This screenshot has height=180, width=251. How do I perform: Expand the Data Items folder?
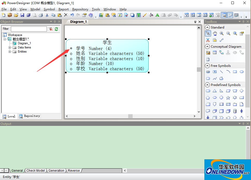(x=10, y=47)
